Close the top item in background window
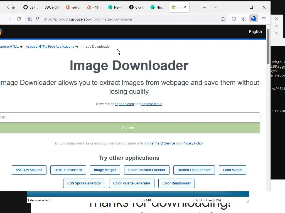This screenshot has height=213, width=285. 276,19
